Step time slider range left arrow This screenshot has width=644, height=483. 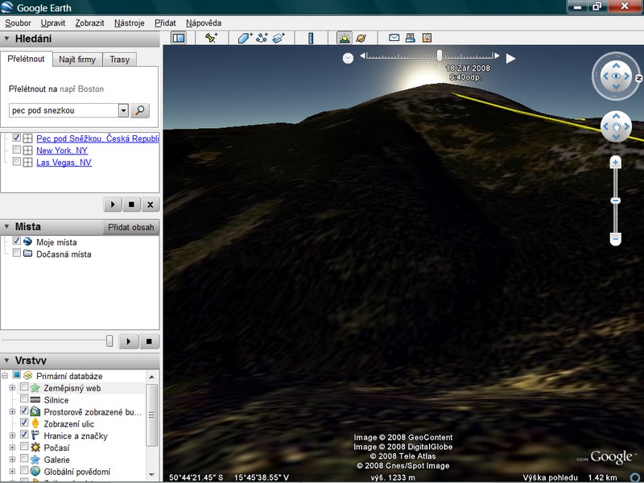click(x=363, y=56)
